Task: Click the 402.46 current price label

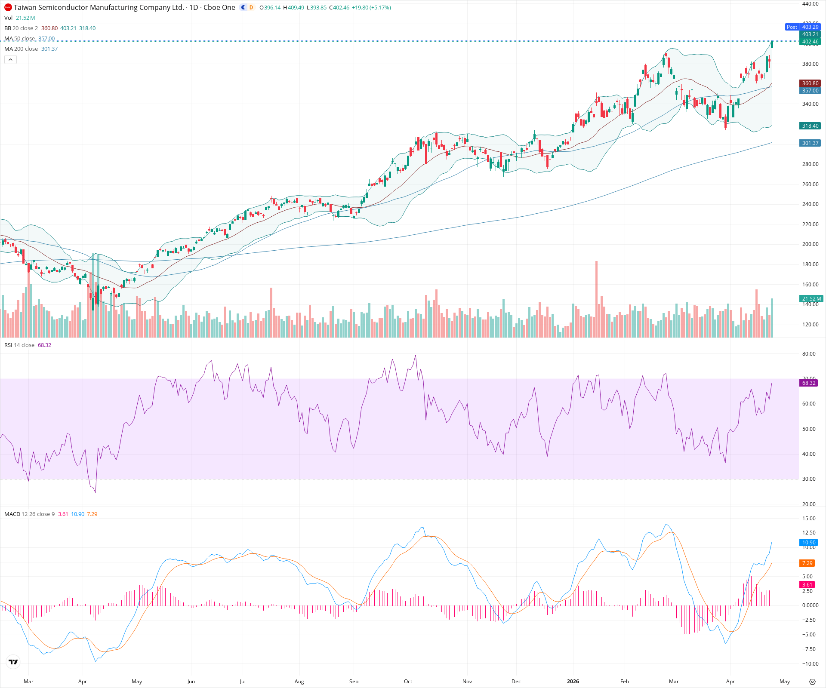Action: pyautogui.click(x=811, y=42)
